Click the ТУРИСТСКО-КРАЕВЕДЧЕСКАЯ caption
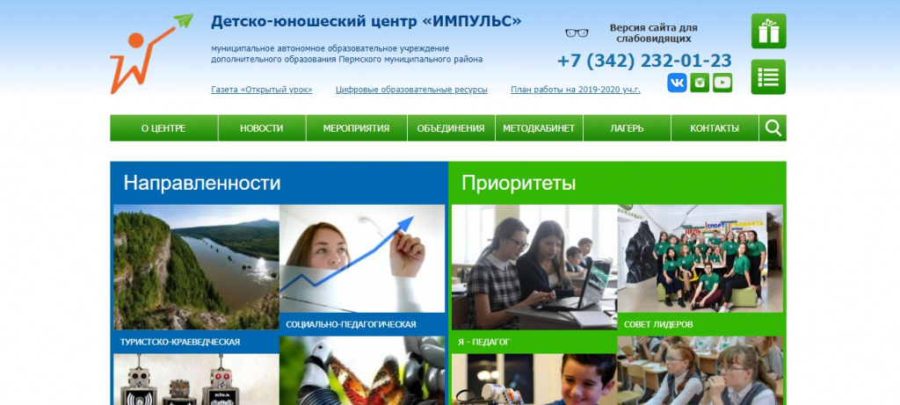This screenshot has height=405, width=900. pyautogui.click(x=179, y=342)
